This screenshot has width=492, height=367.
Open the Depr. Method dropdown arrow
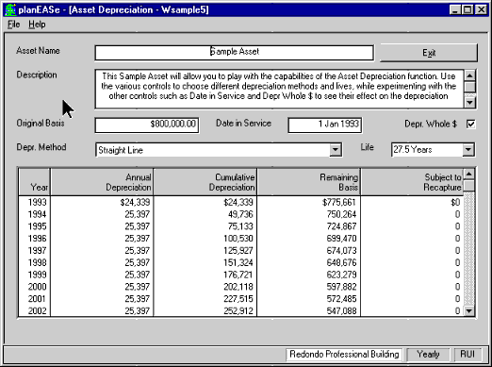[x=336, y=150]
